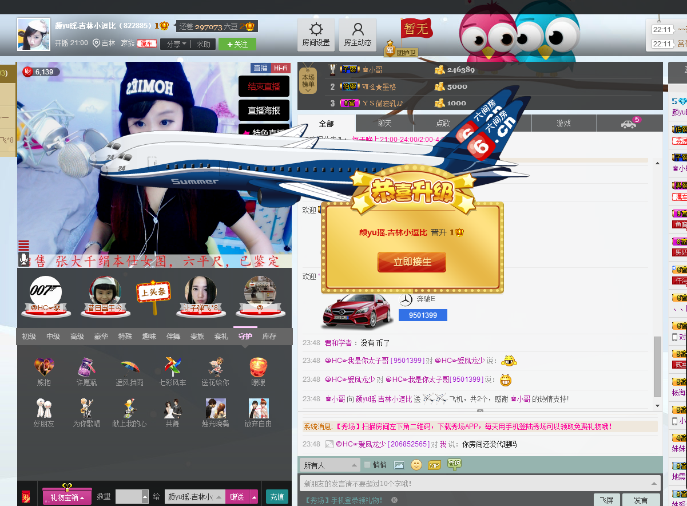This screenshot has width=687, height=506.
Task: Insert an image in chat
Action: pos(399,465)
